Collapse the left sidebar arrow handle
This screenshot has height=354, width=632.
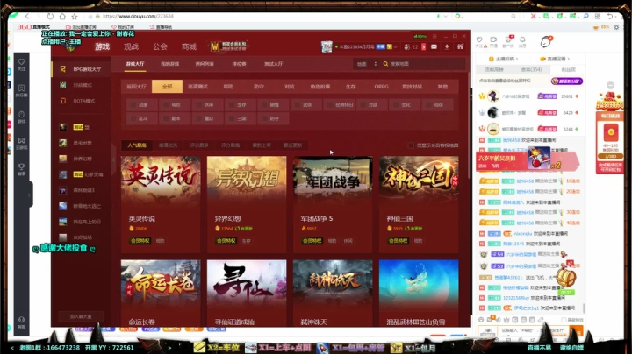pos(113,159)
